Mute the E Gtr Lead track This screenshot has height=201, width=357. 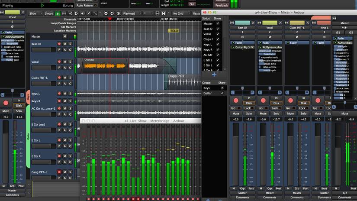pos(64,125)
